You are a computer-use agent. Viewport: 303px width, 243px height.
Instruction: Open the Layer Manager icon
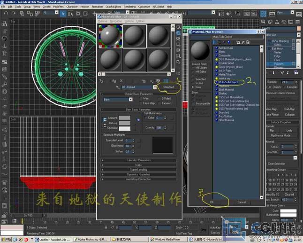(237, 14)
